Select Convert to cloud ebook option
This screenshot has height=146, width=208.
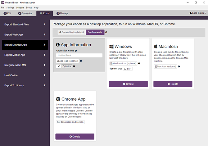pos(72,32)
